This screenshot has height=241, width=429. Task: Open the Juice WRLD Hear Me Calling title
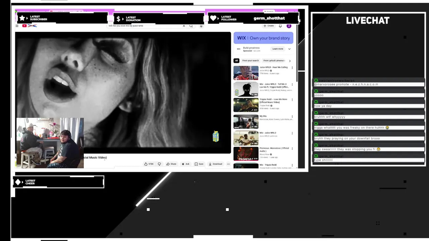click(273, 67)
